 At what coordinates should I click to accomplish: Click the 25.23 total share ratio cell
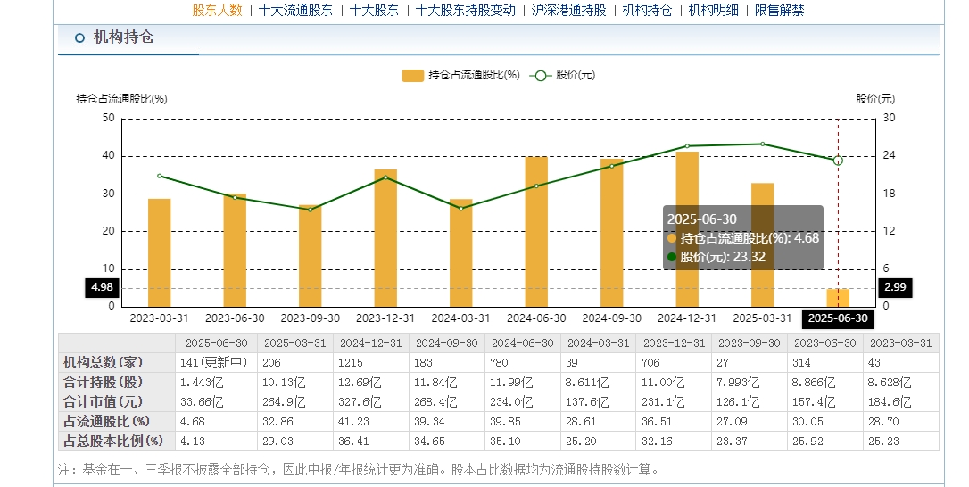point(901,442)
